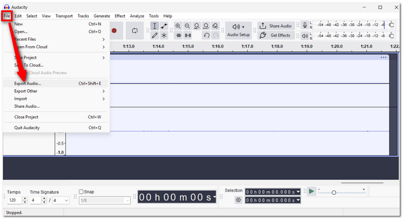Click the playback level meter bar
This screenshot has height=219, width=403.
pyautogui.click(x=353, y=36)
